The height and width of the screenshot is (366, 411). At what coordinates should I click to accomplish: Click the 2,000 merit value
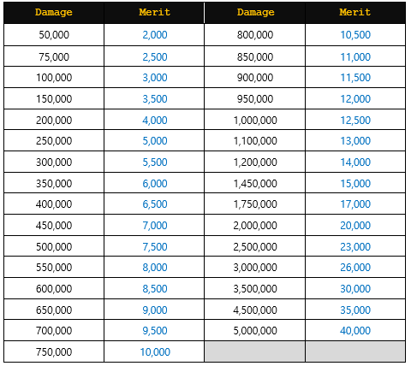155,35
